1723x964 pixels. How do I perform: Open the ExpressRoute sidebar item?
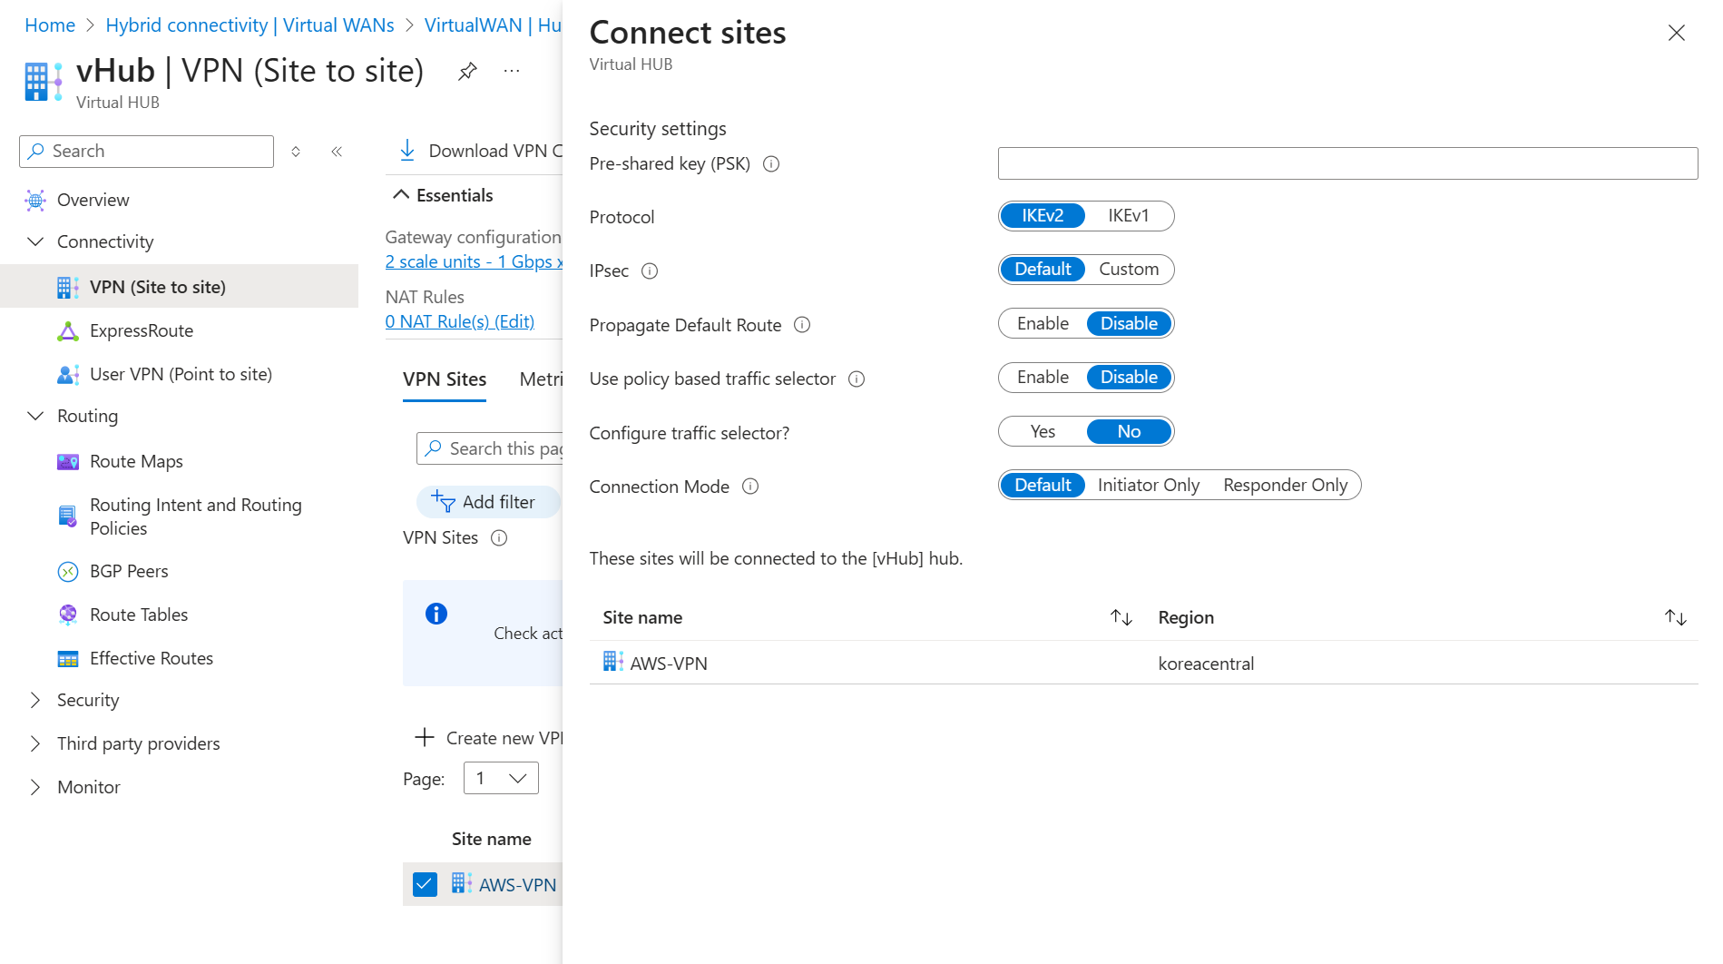[x=142, y=331]
